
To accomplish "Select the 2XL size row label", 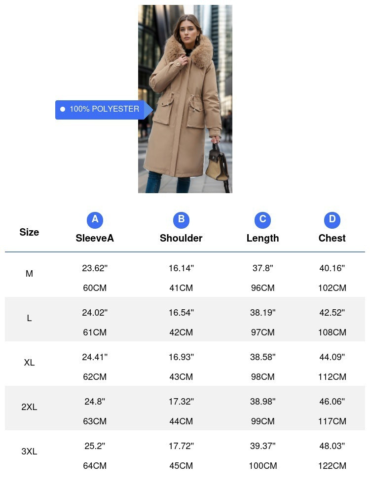I will pos(29,407).
